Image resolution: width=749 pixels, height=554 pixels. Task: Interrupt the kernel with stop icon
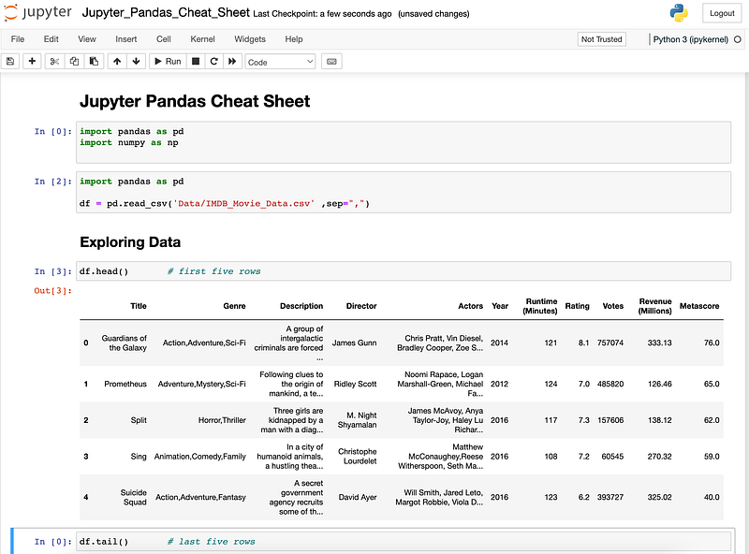point(196,62)
